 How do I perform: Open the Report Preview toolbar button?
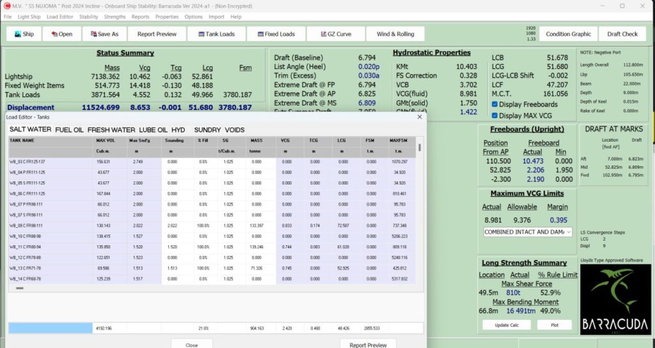point(157,34)
